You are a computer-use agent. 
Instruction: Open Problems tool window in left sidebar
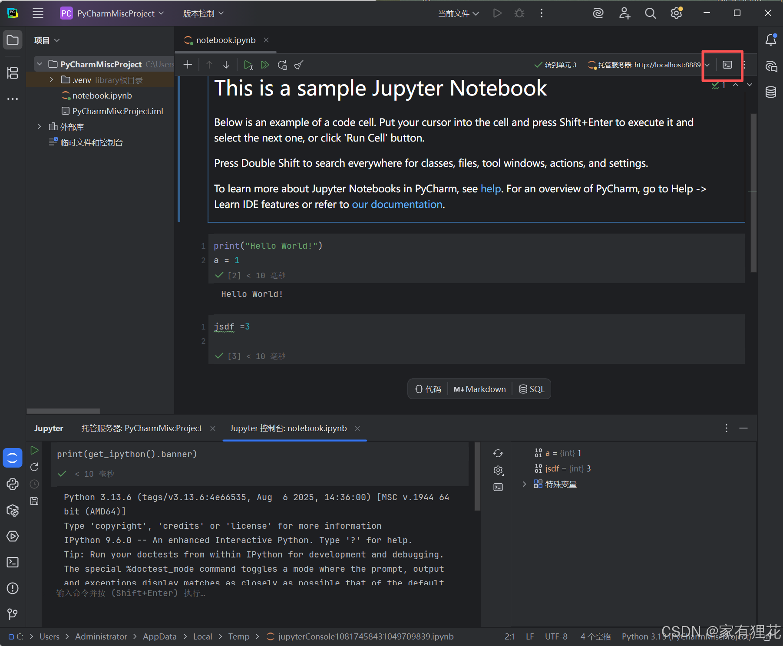pyautogui.click(x=13, y=588)
